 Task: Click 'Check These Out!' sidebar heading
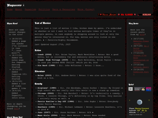[x=15, y=117]
